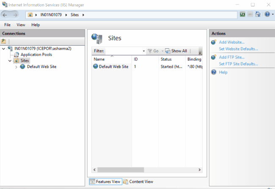Click the Forward navigation arrow
275x189 pixels.
pyautogui.click(x=15, y=15)
